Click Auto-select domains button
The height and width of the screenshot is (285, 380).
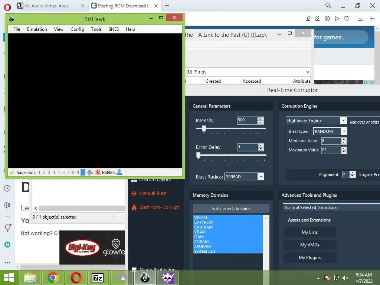(231, 209)
